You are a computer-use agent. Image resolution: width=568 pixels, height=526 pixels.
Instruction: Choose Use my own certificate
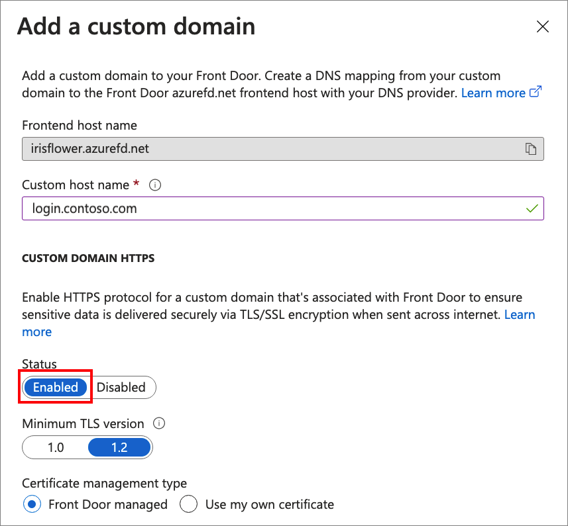pyautogui.click(x=188, y=504)
